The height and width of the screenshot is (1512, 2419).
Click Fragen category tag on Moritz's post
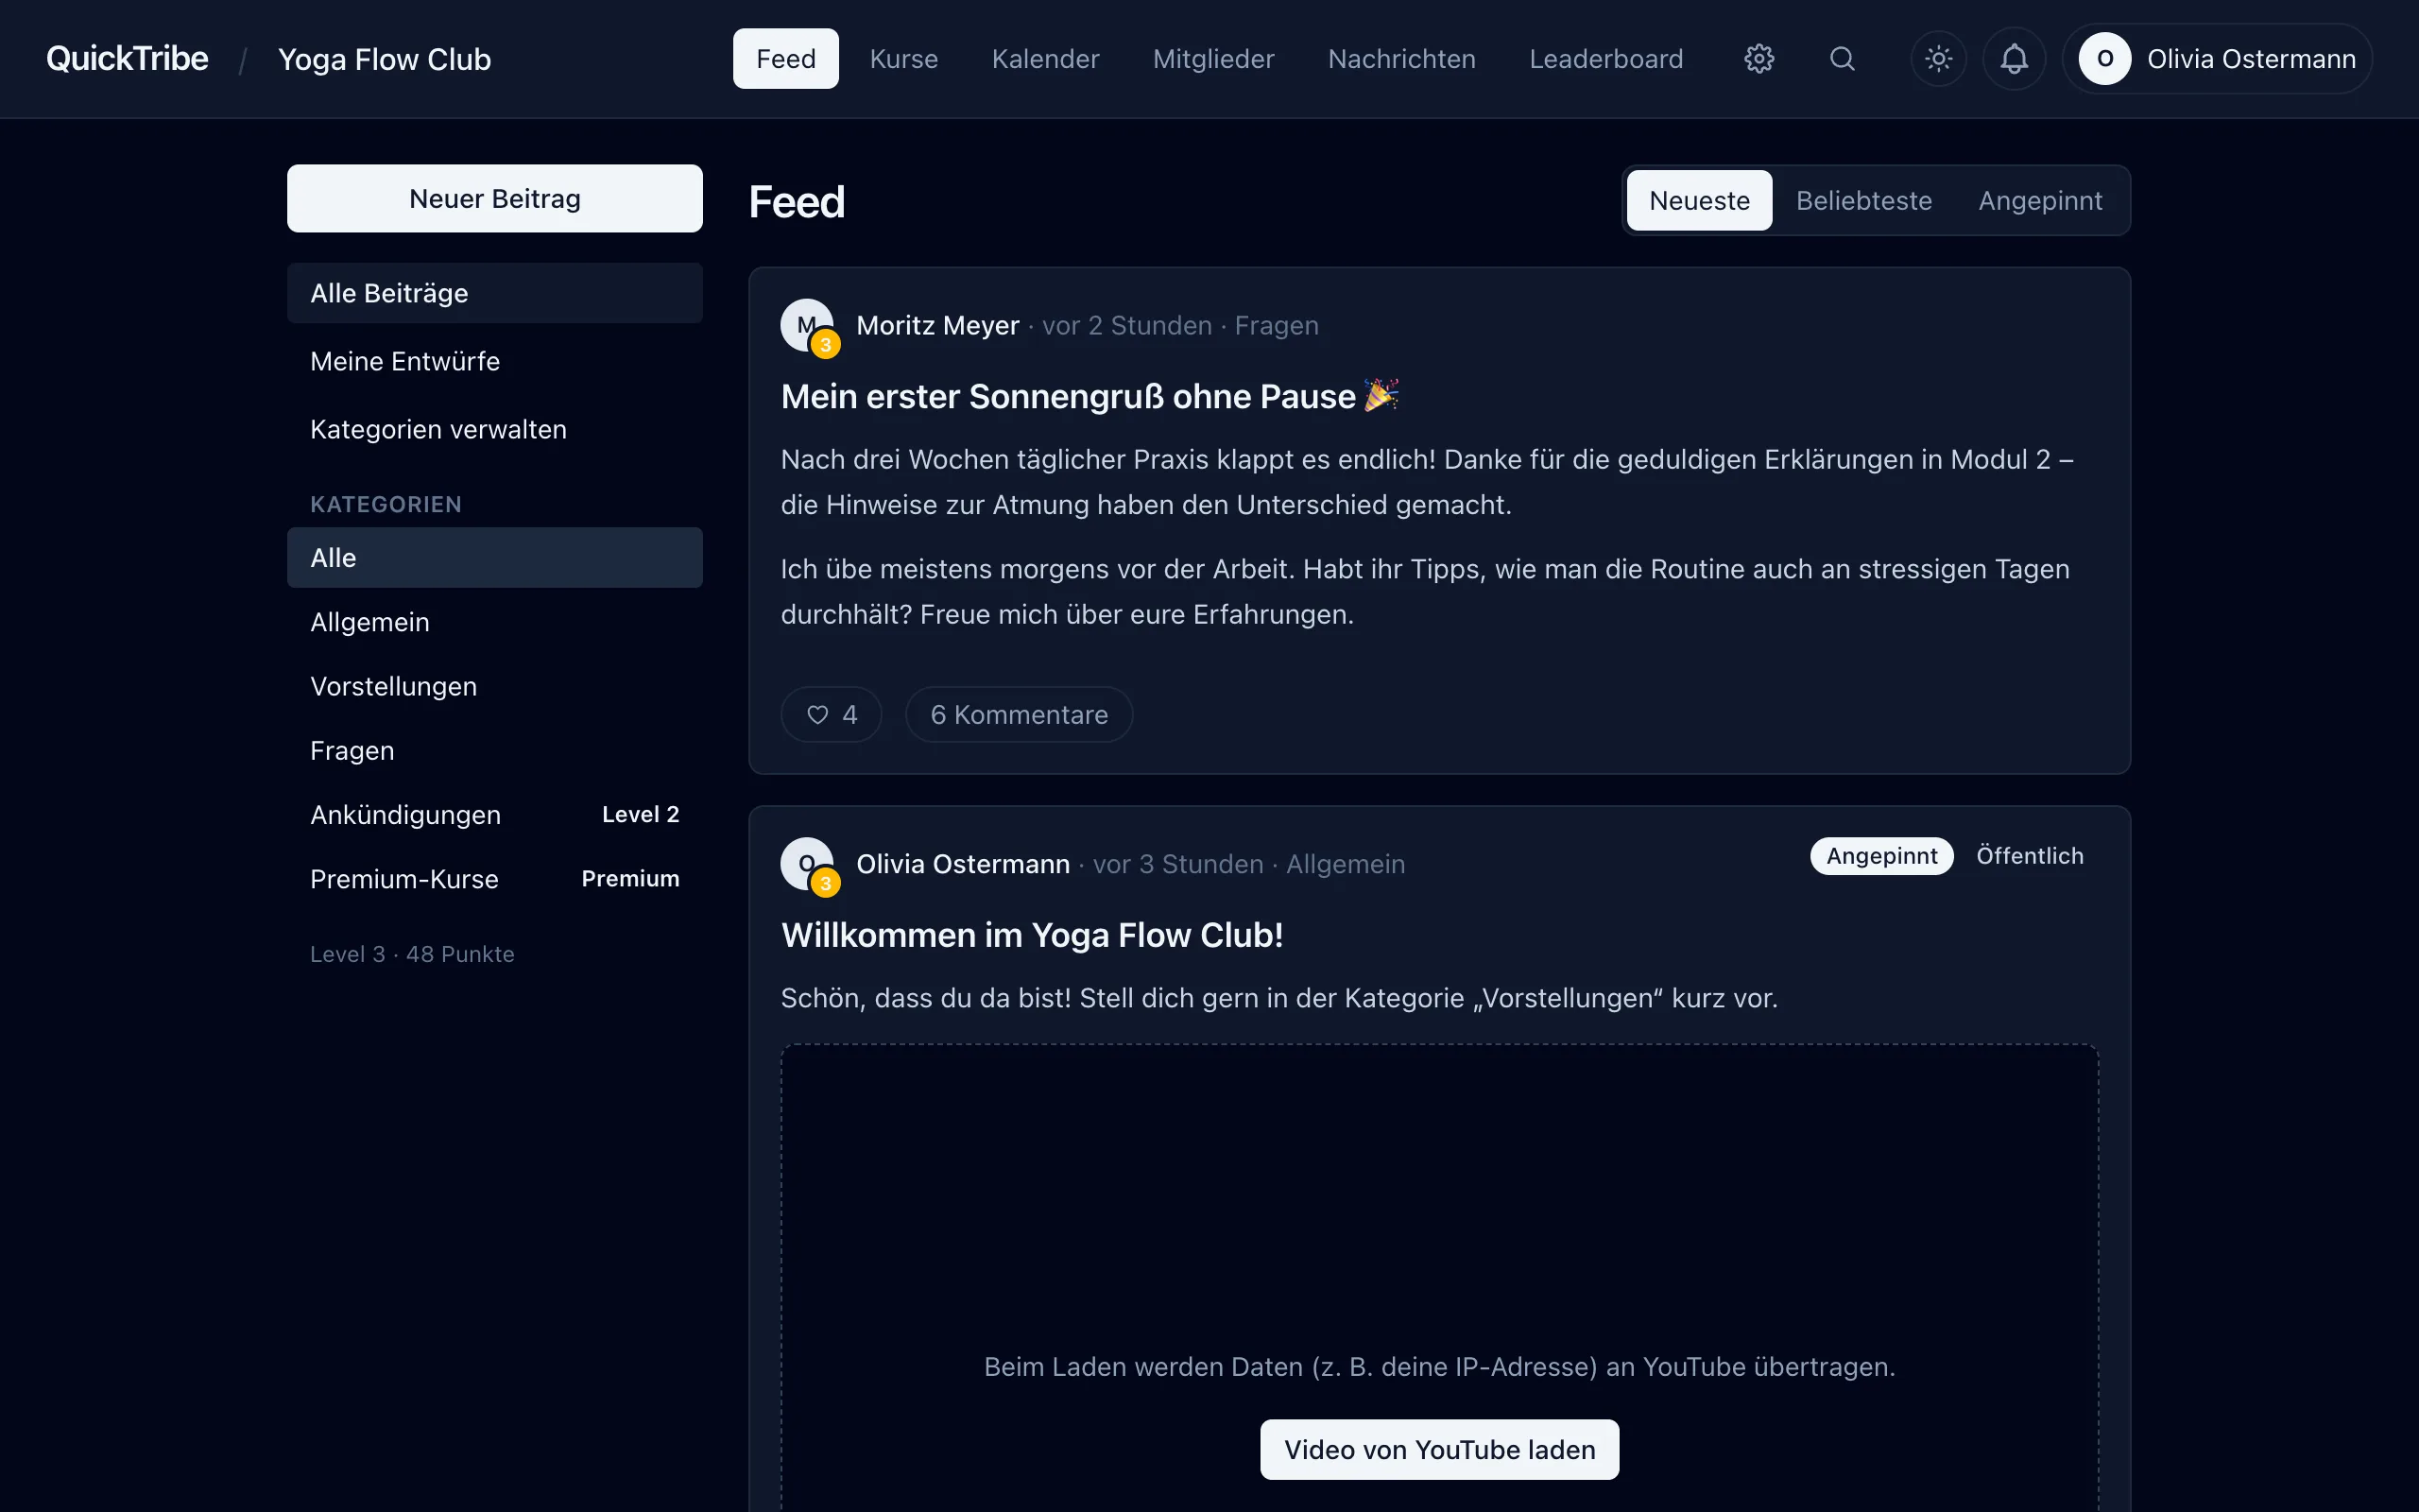pos(1277,326)
